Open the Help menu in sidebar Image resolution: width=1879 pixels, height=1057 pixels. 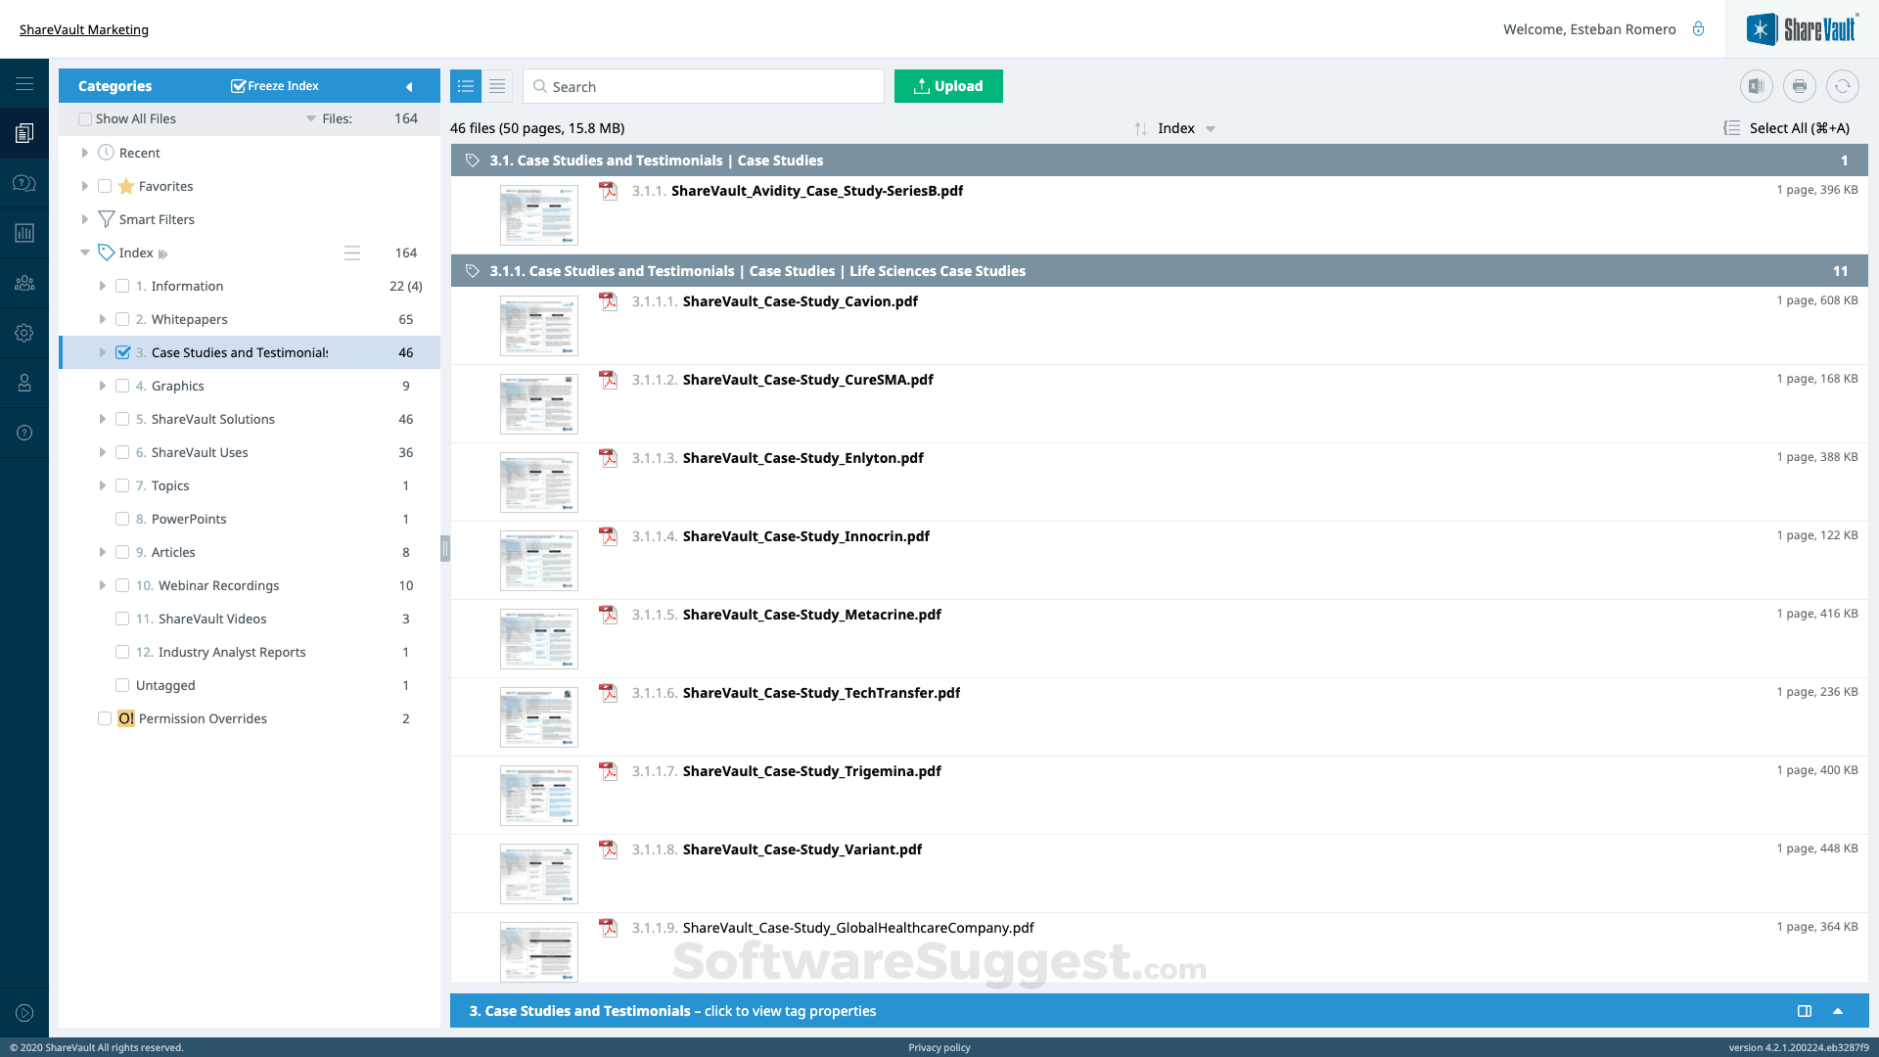click(x=24, y=432)
